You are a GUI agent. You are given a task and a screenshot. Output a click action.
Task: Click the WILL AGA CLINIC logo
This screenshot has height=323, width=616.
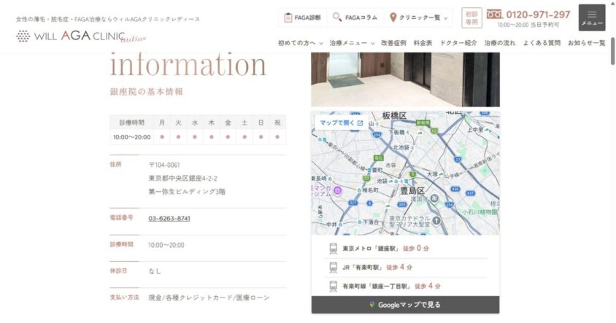[x=81, y=36]
